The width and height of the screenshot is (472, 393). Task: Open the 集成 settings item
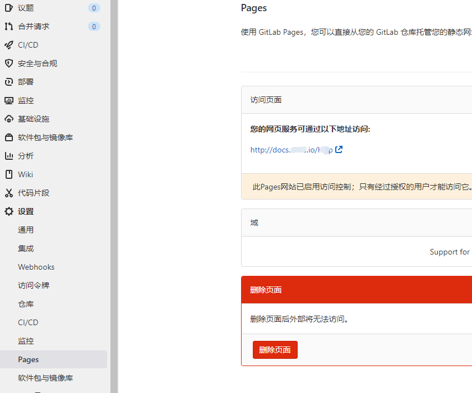25,248
